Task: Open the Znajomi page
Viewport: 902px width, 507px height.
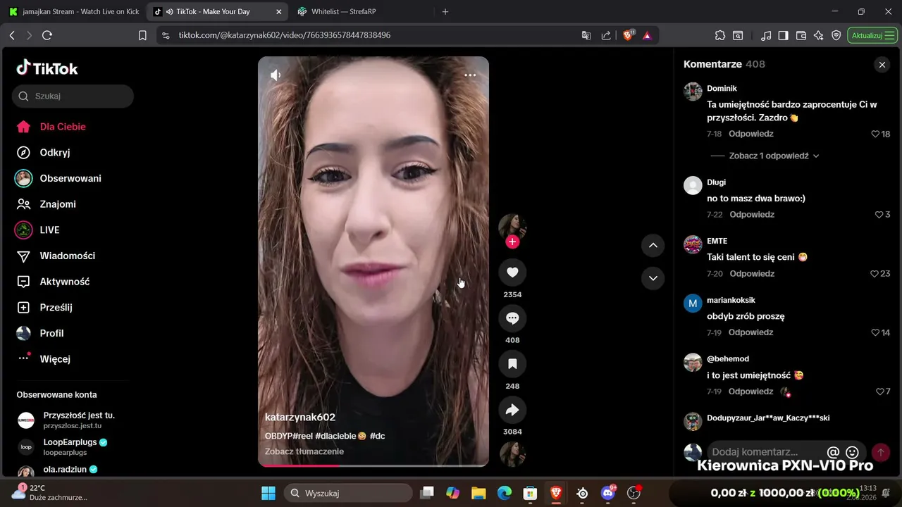Action: [46, 204]
